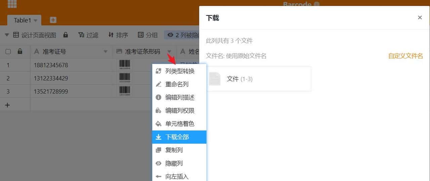Select row number 3
Image resolution: width=430 pixels, height=181 pixels.
pyautogui.click(x=8, y=92)
